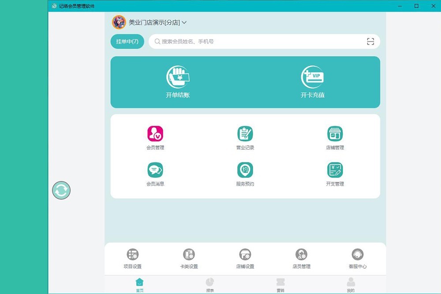
Task: Click the store profile avatar picture
Action: pyautogui.click(x=119, y=22)
